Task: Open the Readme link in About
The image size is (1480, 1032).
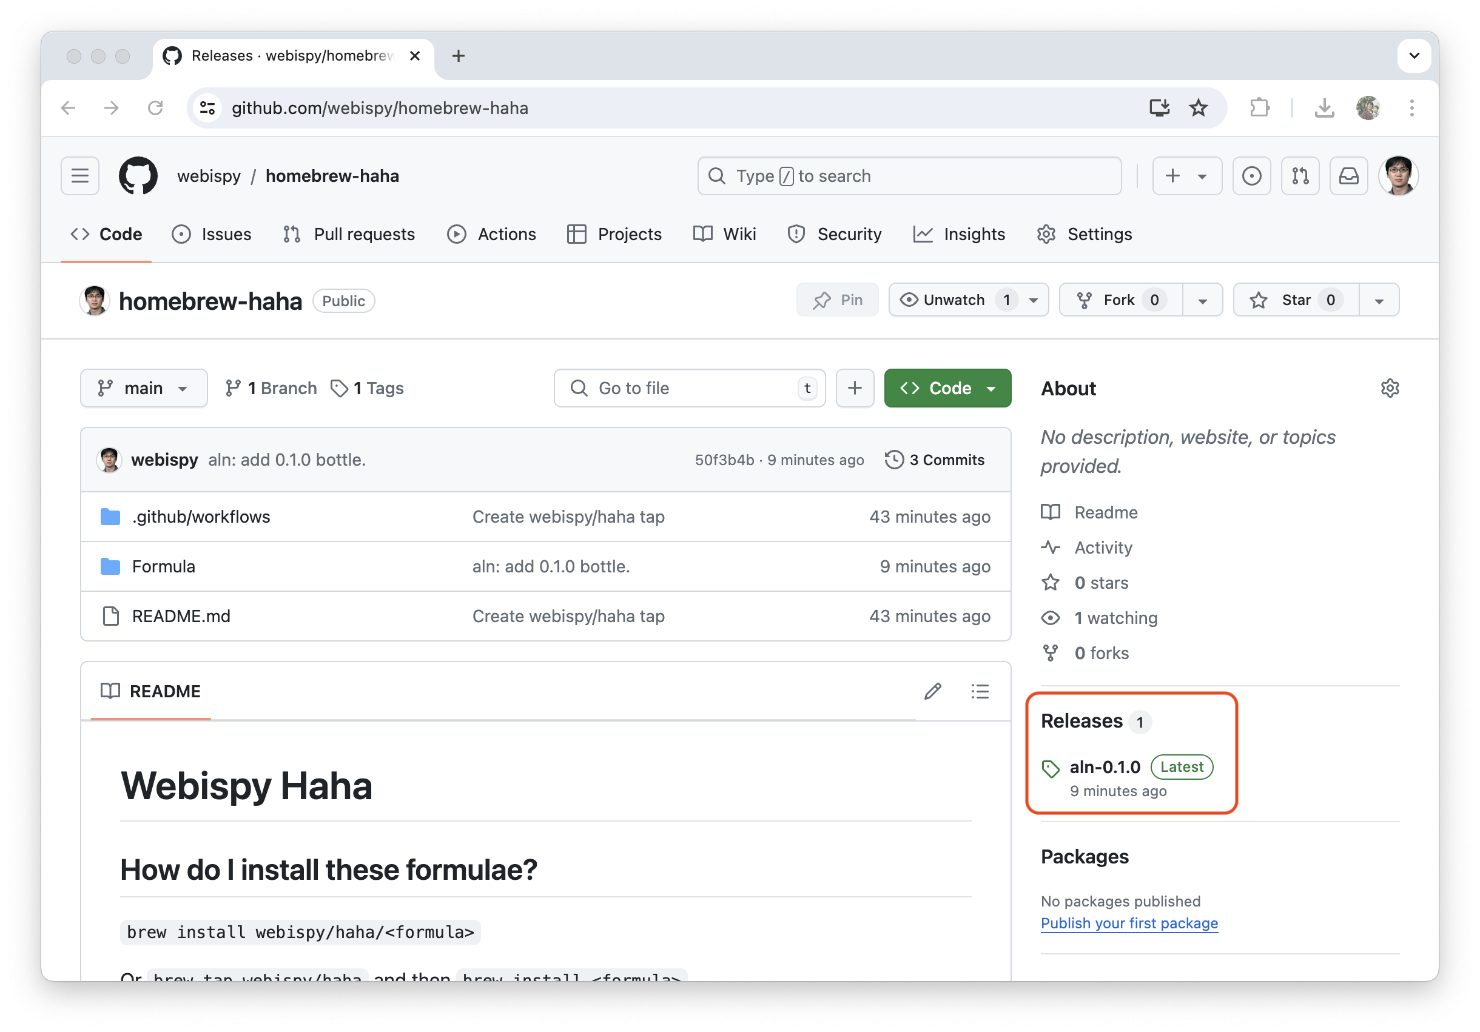Action: (x=1106, y=512)
